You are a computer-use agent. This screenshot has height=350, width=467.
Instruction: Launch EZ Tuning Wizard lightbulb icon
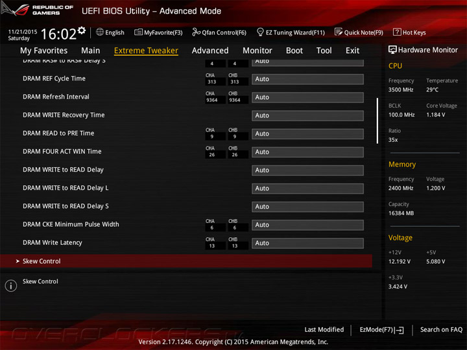click(260, 32)
